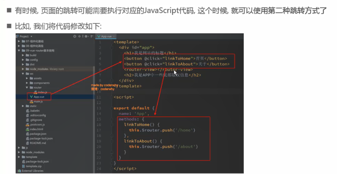337x174 pixels.
Task: Select node_modules library root folder
Action: 45,69
